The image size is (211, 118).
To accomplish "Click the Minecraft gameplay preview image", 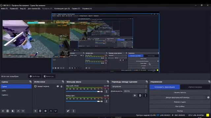I will 36,39.
